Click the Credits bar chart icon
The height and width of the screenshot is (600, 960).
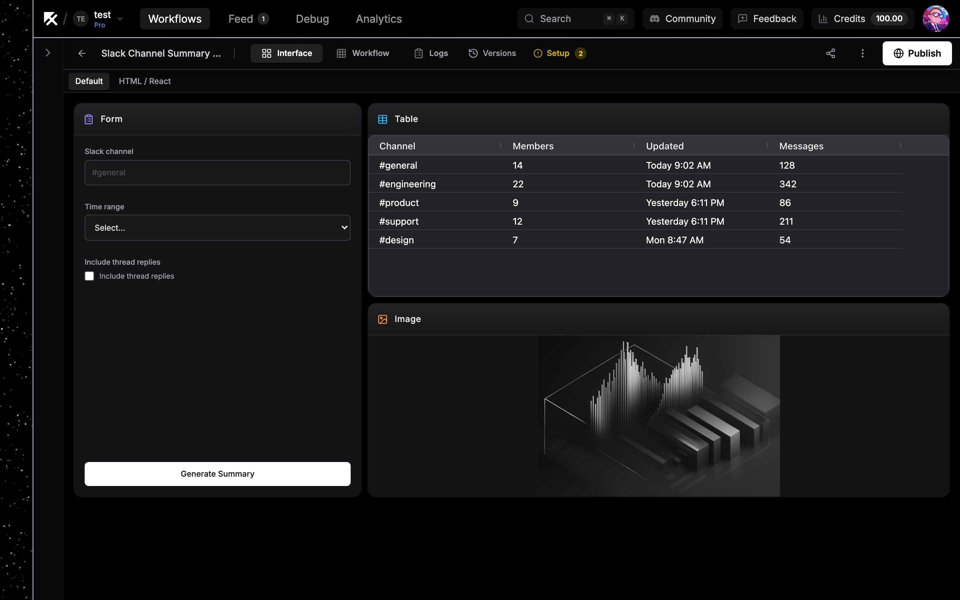point(823,19)
